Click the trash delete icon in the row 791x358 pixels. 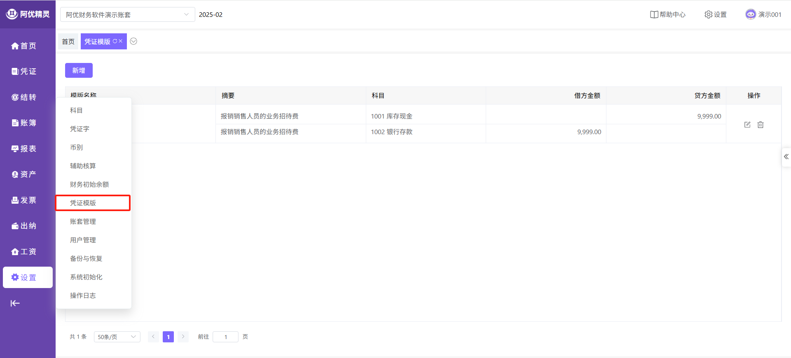[760, 125]
